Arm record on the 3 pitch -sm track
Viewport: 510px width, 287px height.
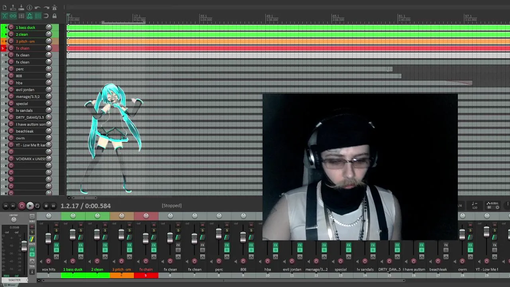coord(11,41)
